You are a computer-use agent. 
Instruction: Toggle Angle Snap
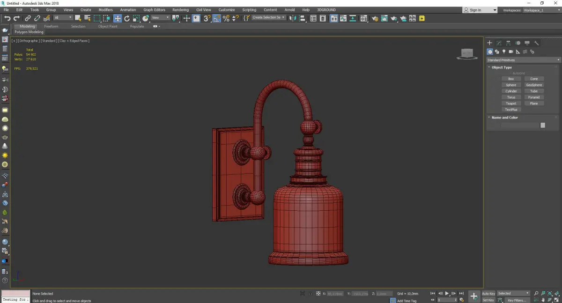point(216,18)
